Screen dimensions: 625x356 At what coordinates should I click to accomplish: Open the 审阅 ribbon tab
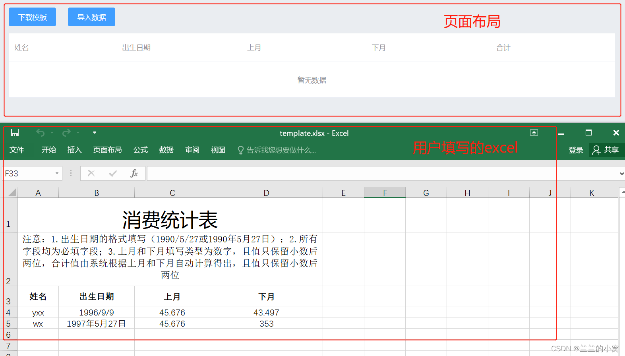pos(192,150)
